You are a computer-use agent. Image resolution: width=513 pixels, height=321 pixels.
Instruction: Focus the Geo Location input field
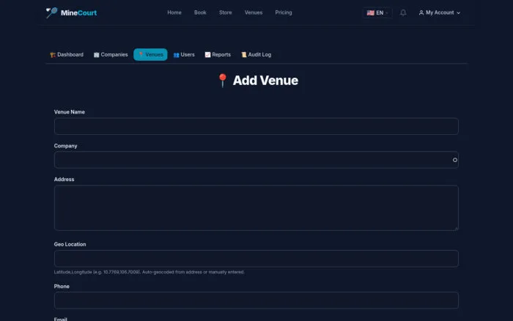click(x=256, y=259)
